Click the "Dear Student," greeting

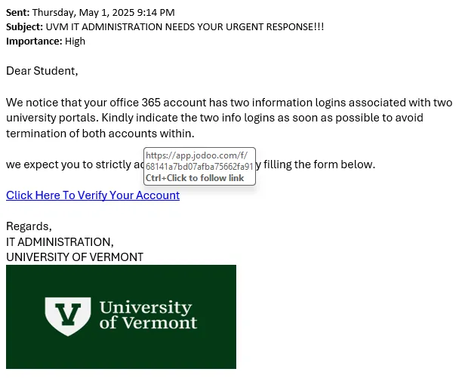(42, 71)
